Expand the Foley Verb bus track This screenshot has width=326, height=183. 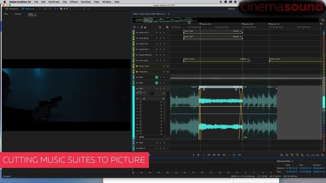click(137, 66)
